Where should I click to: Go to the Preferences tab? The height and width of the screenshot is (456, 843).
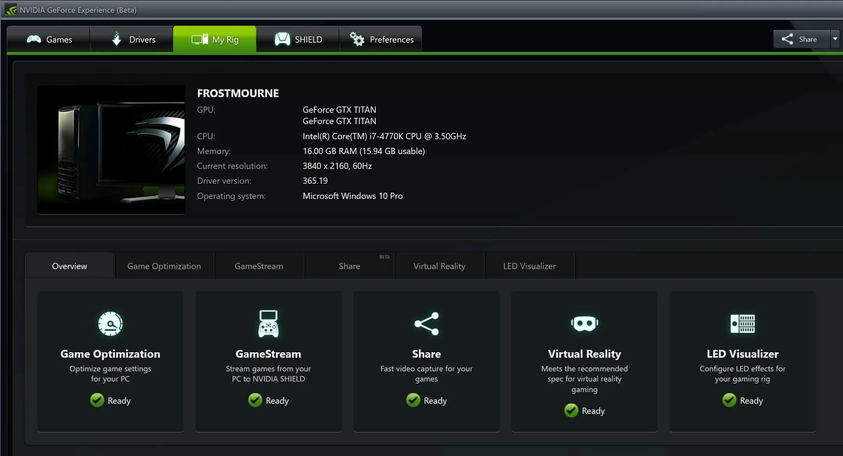click(x=381, y=39)
